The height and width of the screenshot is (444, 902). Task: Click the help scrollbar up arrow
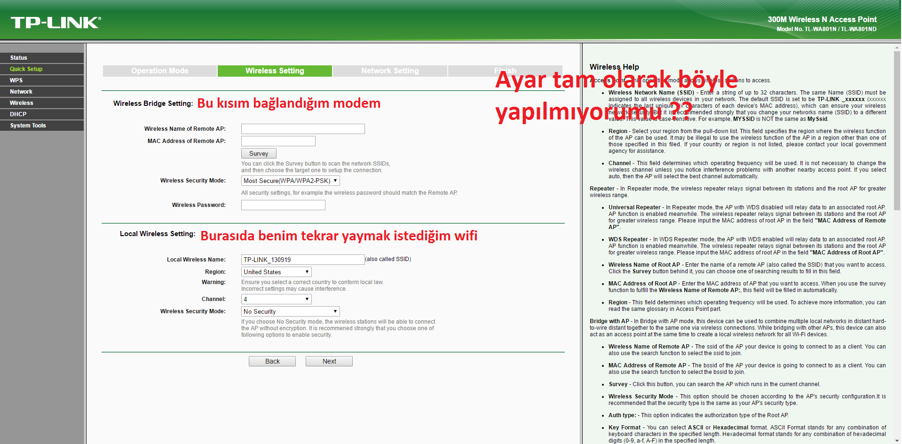[x=897, y=48]
